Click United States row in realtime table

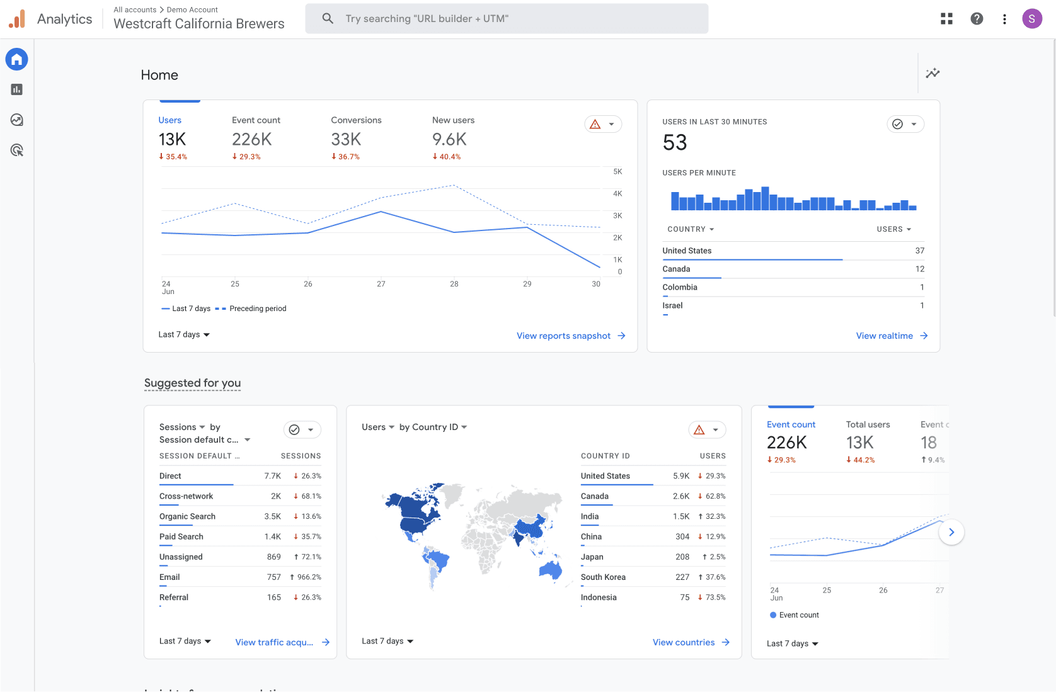coord(793,251)
